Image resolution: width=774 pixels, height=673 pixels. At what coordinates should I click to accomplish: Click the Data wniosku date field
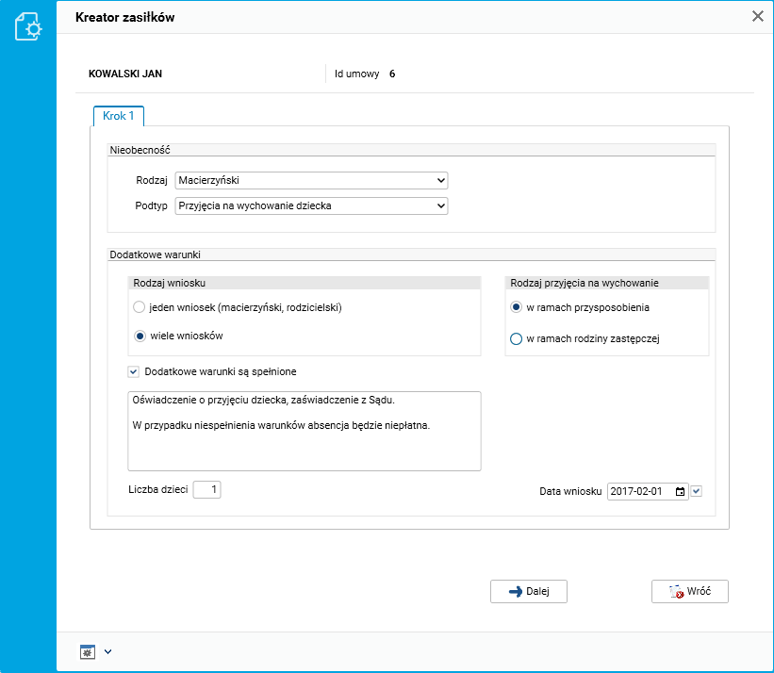(639, 491)
